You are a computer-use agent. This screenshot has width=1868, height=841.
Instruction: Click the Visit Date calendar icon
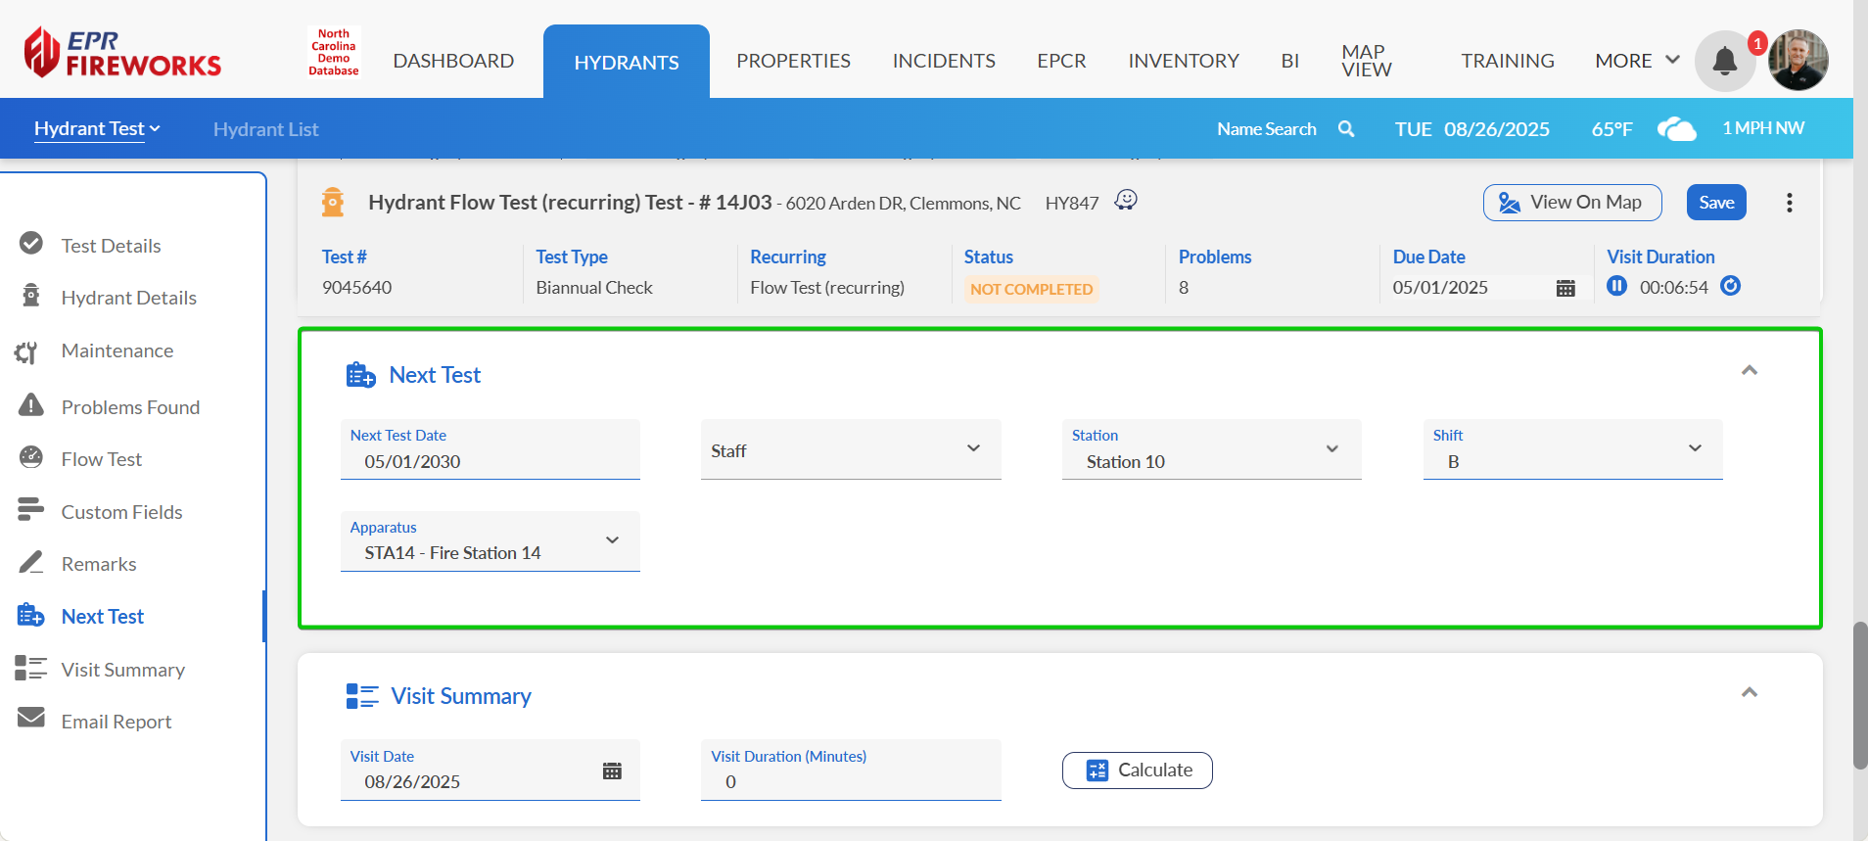[x=612, y=771]
